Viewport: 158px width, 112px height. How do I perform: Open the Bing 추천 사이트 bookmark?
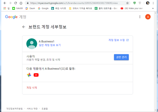(x=59, y=8)
